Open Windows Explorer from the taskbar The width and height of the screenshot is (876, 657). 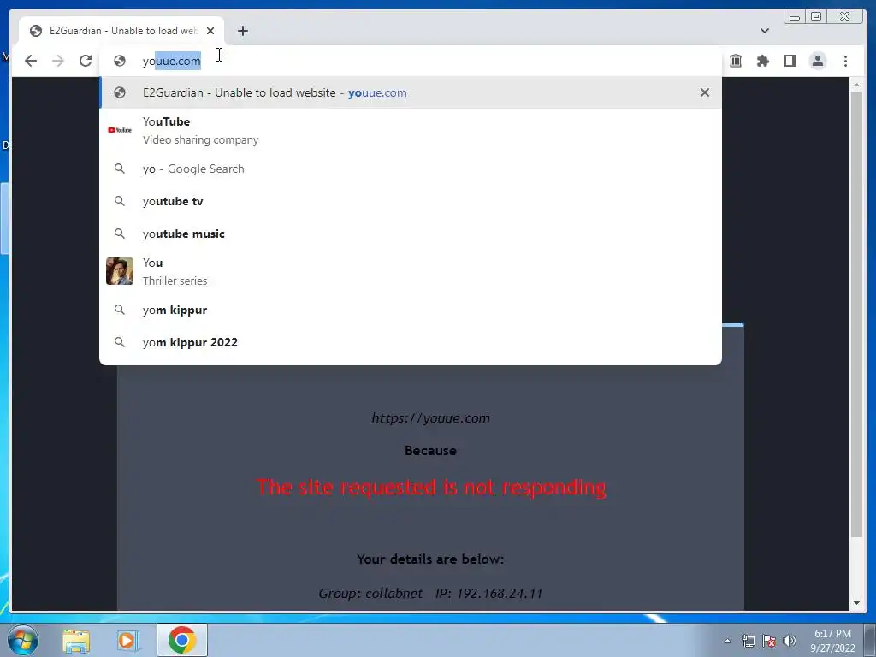[x=76, y=640]
